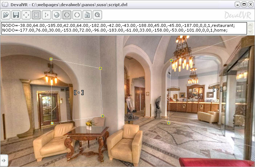Click inside the NODO script text box

click(124, 28)
